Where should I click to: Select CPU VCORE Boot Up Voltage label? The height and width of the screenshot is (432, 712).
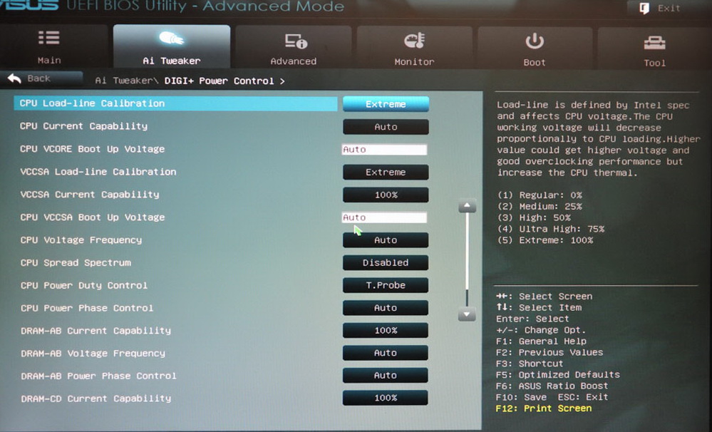(x=92, y=149)
